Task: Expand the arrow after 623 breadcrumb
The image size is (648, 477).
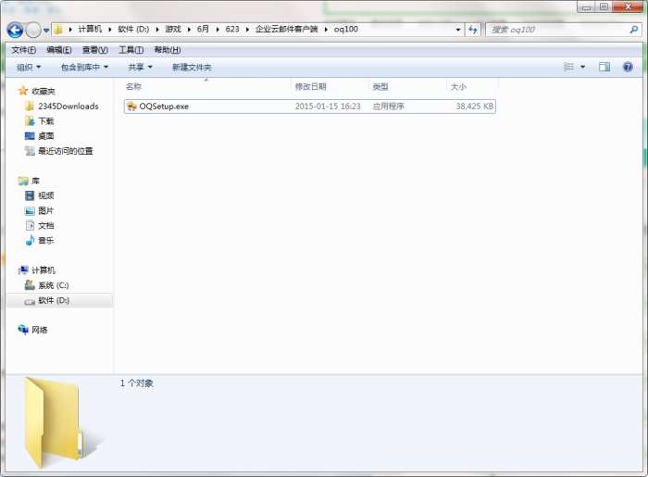Action: coord(247,30)
